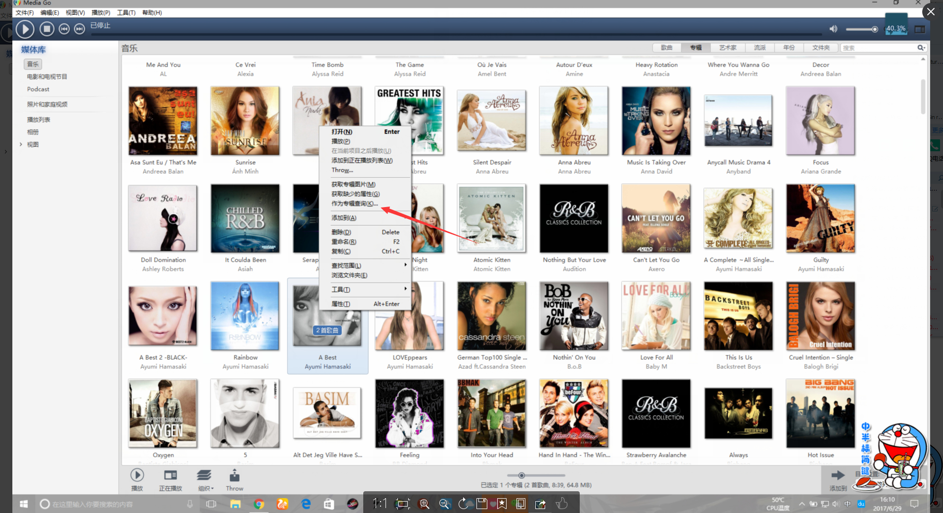Select 电影和电视节目 in the sidebar
The height and width of the screenshot is (513, 943).
pos(47,77)
